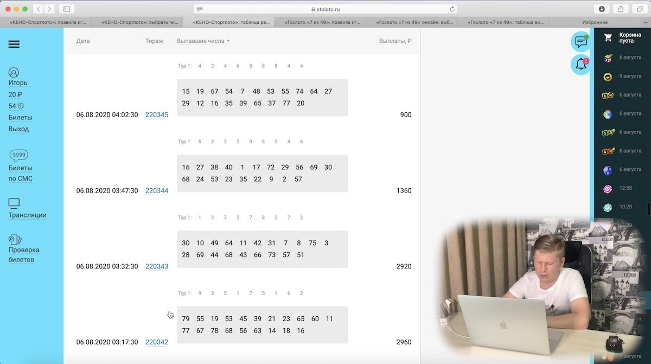
Task: Click the Игорь profile link
Action: pyautogui.click(x=18, y=83)
